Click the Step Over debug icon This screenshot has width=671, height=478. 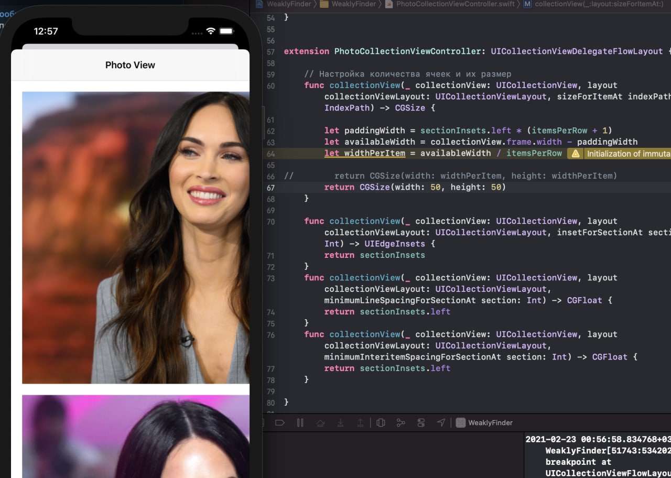[x=320, y=422]
